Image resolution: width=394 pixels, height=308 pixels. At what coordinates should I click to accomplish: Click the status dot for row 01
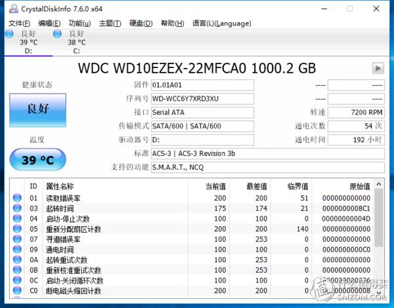(x=17, y=198)
